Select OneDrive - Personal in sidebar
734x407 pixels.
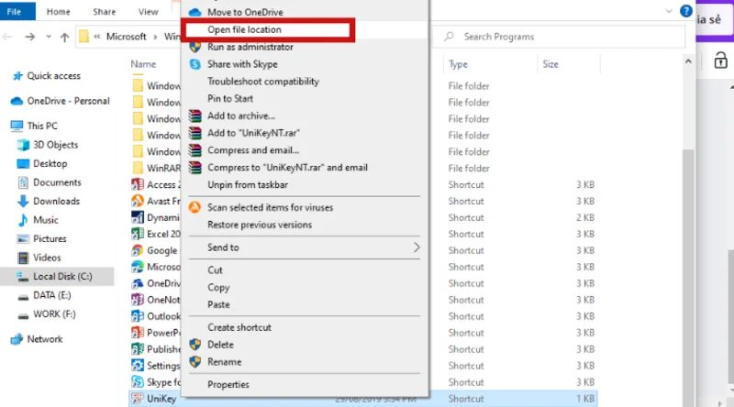tap(68, 101)
